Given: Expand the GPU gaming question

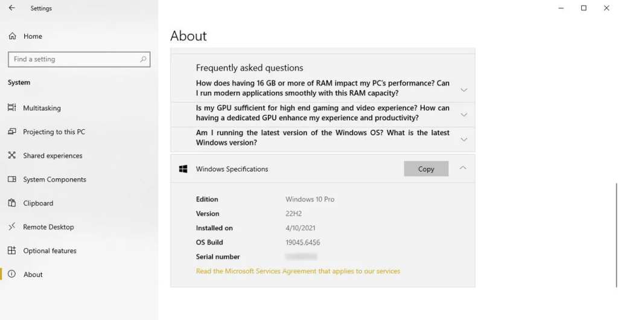Looking at the screenshot, I should [463, 114].
